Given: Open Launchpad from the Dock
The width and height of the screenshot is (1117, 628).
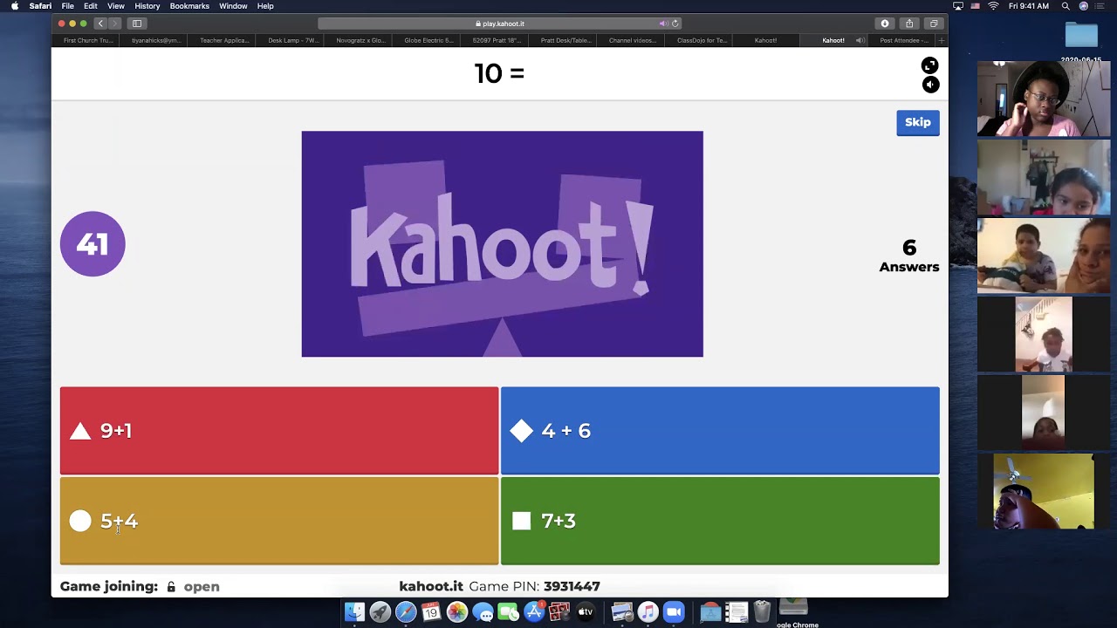Looking at the screenshot, I should [x=380, y=612].
